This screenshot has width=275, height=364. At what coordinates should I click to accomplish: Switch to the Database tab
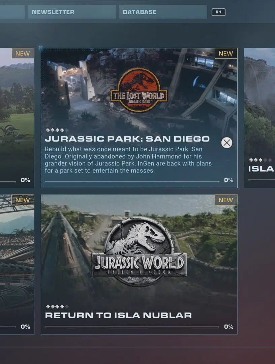point(163,12)
